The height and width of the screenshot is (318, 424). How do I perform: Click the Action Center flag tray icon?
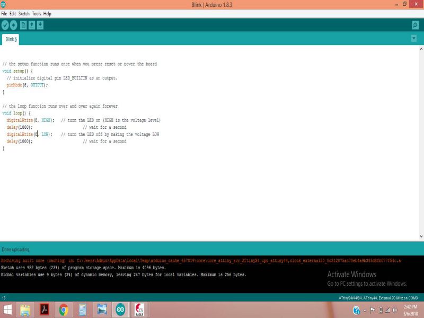coord(373,310)
